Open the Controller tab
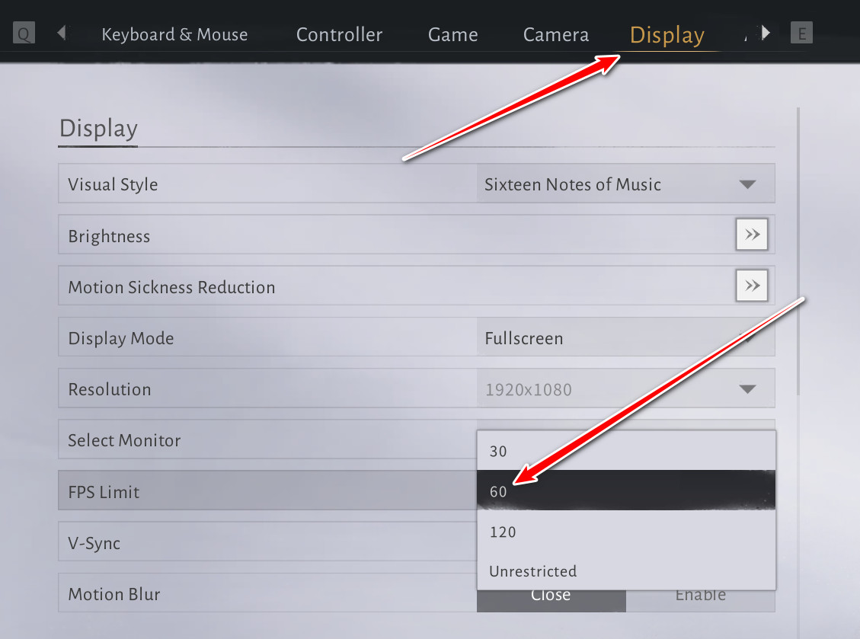860x639 pixels. [x=339, y=34]
